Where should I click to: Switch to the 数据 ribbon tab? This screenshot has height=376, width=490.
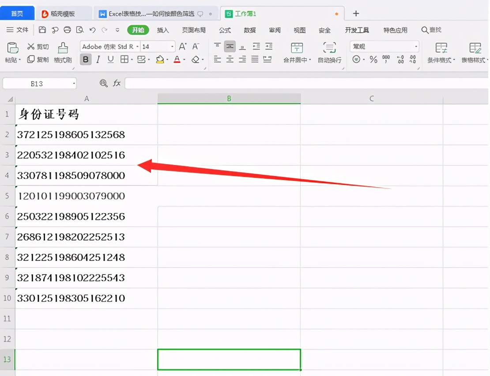click(250, 30)
